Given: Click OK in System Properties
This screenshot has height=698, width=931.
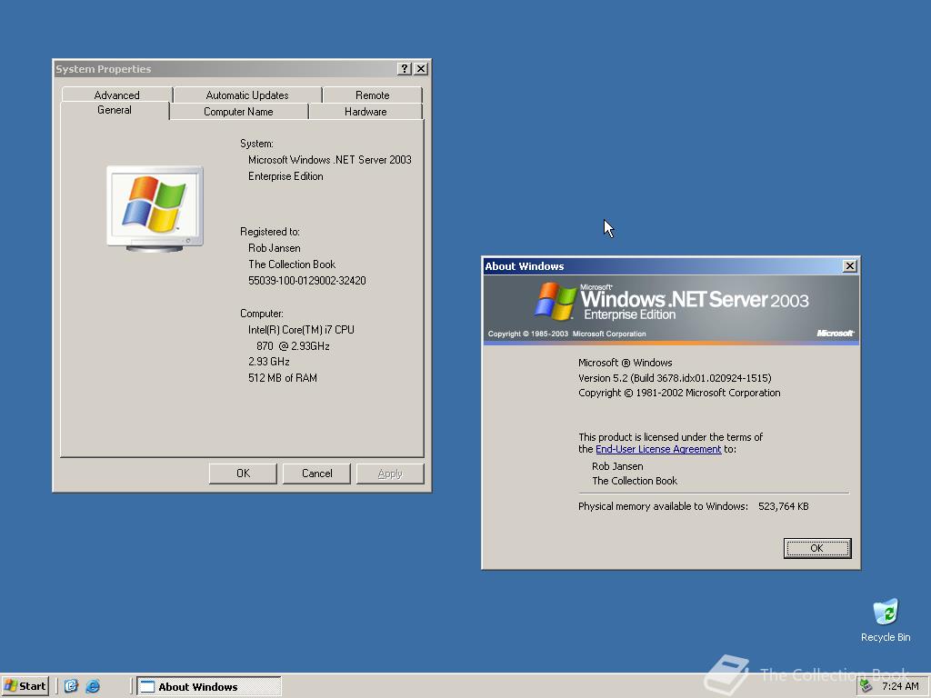Looking at the screenshot, I should [243, 474].
